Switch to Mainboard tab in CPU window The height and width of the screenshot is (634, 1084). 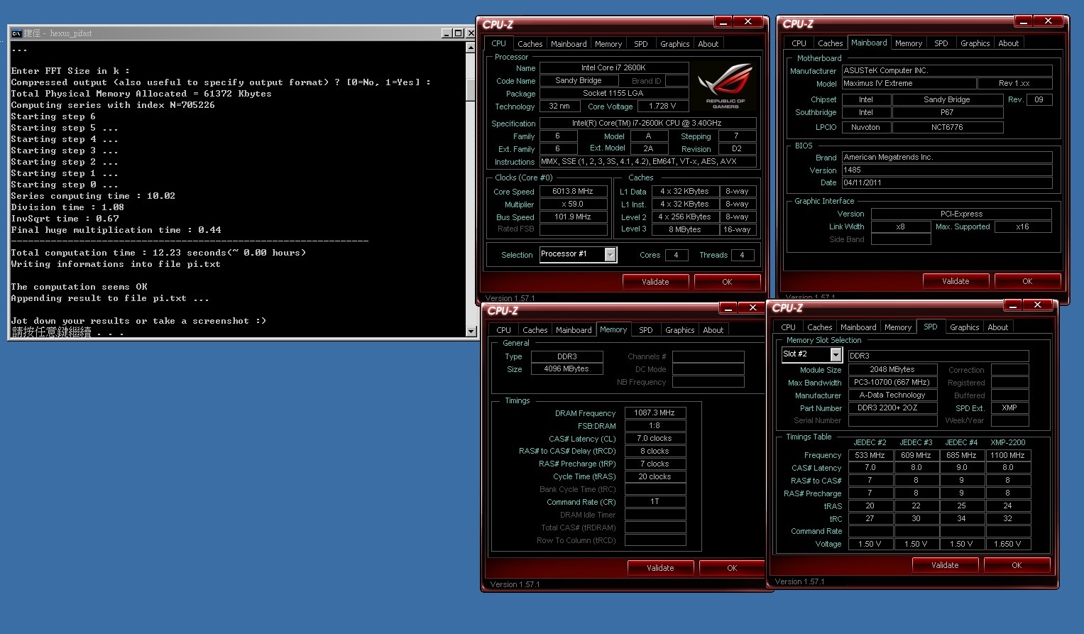click(x=569, y=44)
